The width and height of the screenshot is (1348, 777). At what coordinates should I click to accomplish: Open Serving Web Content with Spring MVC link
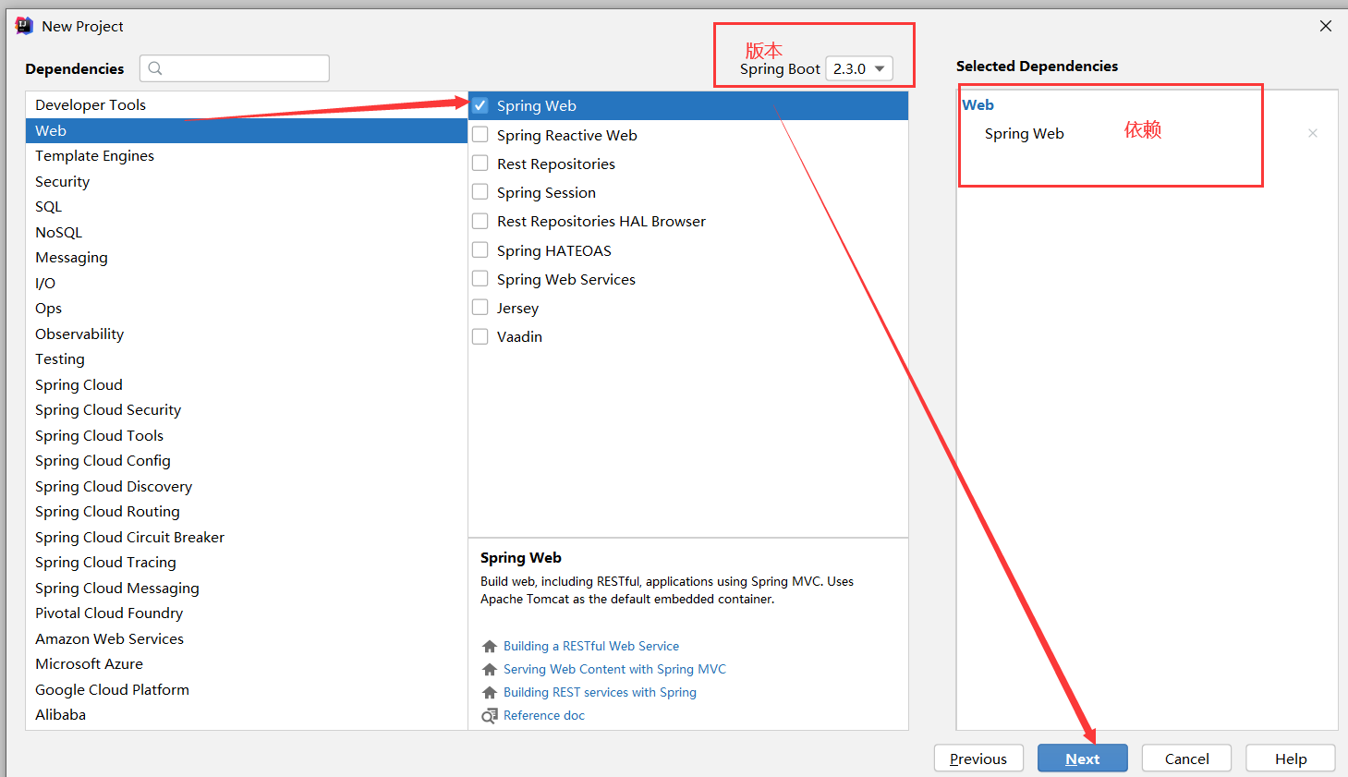coord(614,670)
